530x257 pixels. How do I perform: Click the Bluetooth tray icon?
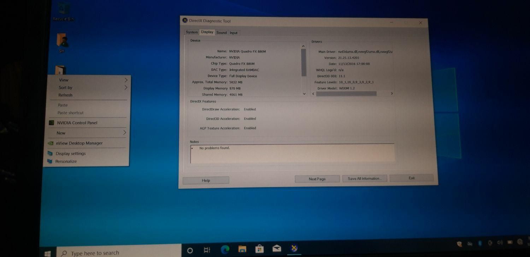click(x=480, y=243)
